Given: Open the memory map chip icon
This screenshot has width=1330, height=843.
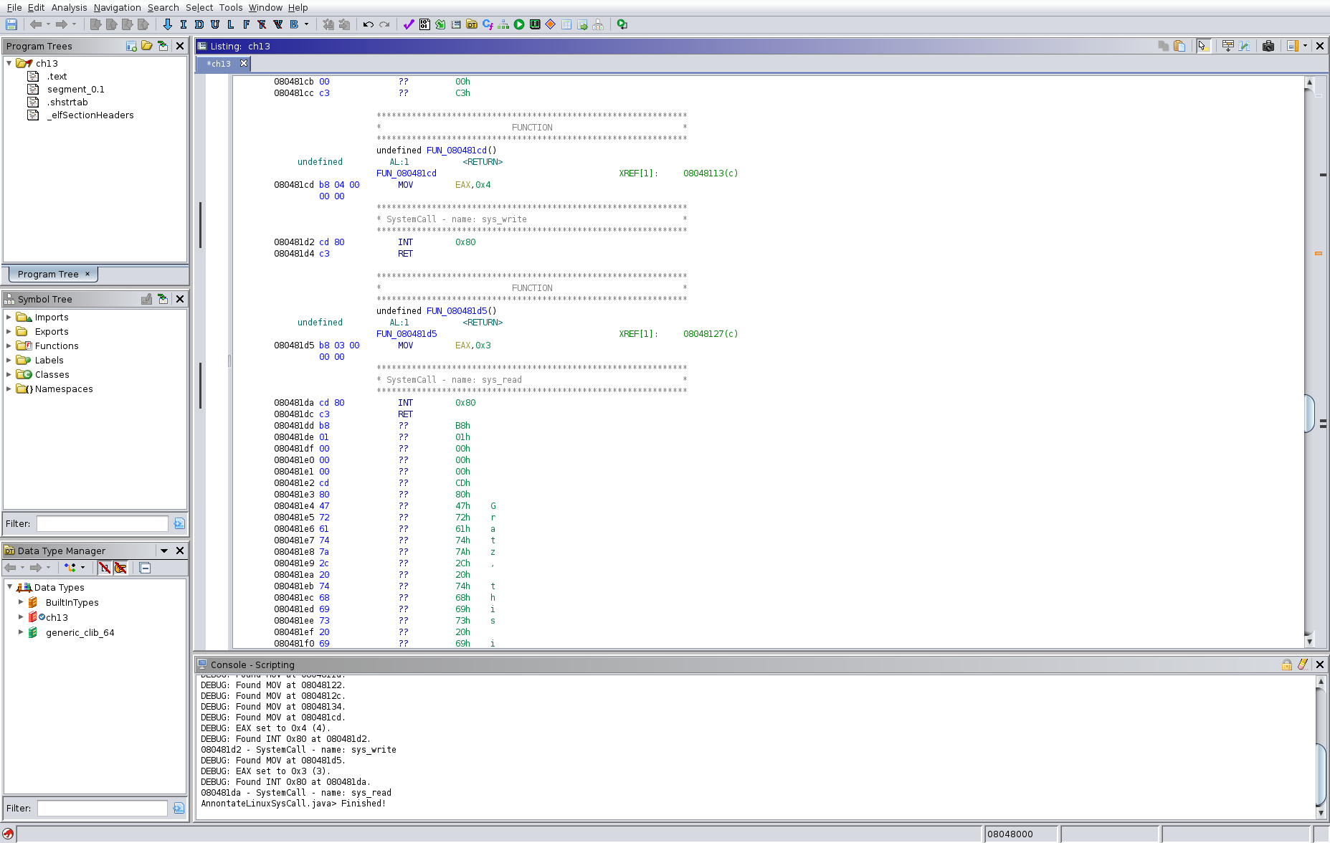Looking at the screenshot, I should [535, 24].
